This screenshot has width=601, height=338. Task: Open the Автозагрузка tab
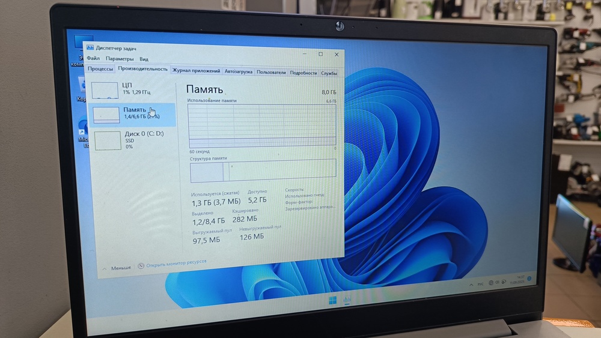[239, 71]
